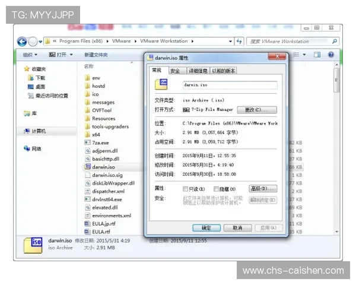The height and width of the screenshot is (285, 356).
Task: Select the tools-upgraders folder
Action: tap(107, 126)
